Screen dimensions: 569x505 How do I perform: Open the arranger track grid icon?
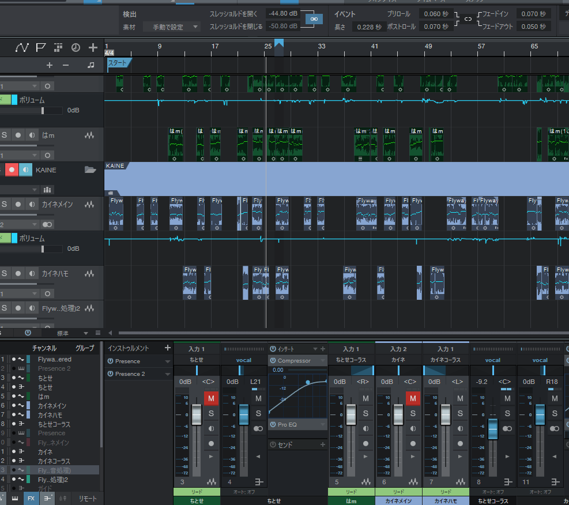point(58,47)
